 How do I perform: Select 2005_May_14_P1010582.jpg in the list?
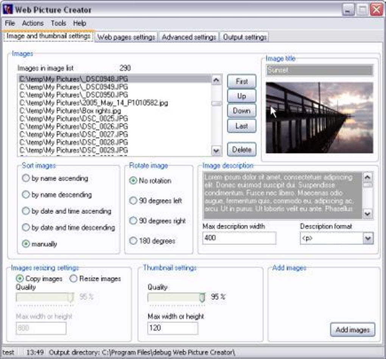[x=114, y=102]
